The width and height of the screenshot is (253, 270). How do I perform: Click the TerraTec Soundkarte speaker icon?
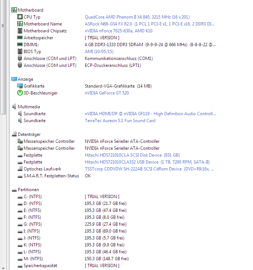20,120
